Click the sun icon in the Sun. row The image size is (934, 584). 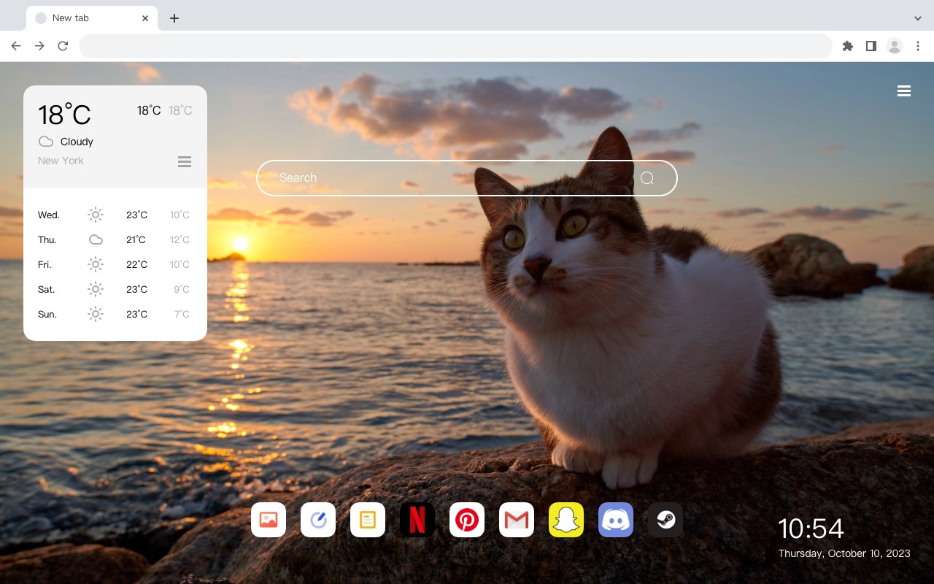(96, 314)
